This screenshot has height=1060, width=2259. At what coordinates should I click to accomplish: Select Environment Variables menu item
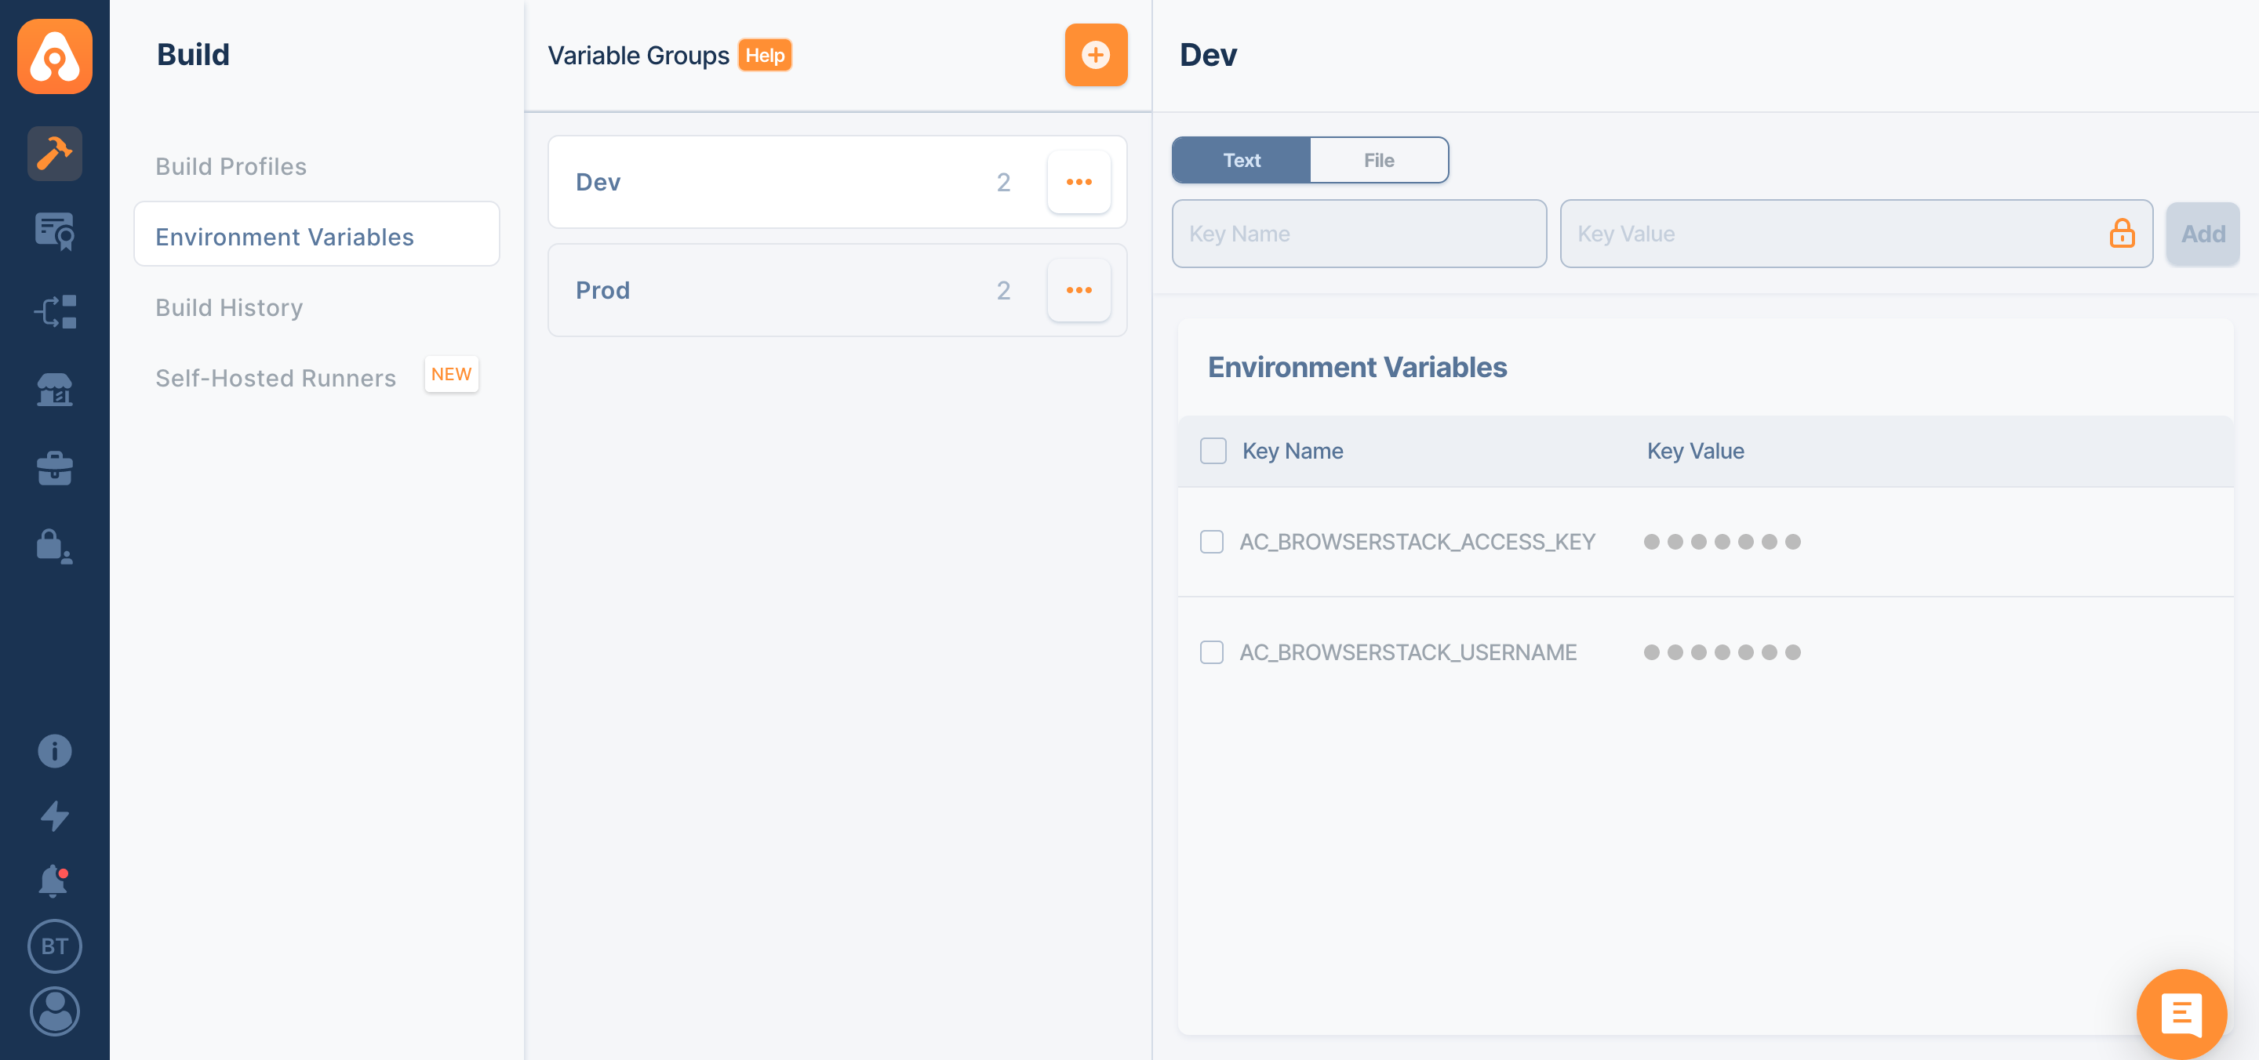pyautogui.click(x=317, y=234)
